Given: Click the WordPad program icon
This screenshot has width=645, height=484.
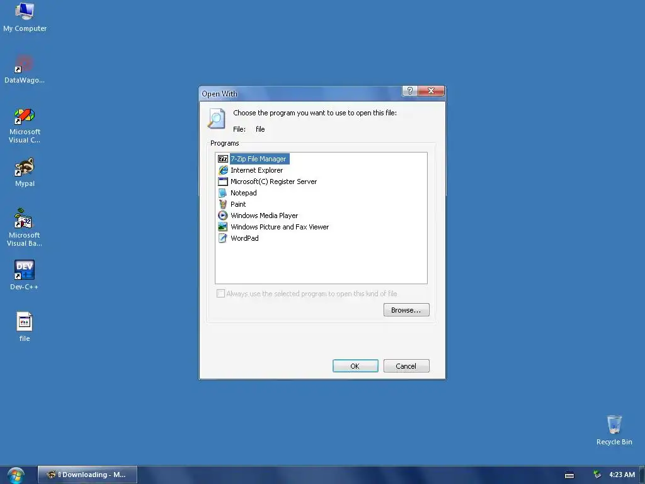Looking at the screenshot, I should 223,238.
